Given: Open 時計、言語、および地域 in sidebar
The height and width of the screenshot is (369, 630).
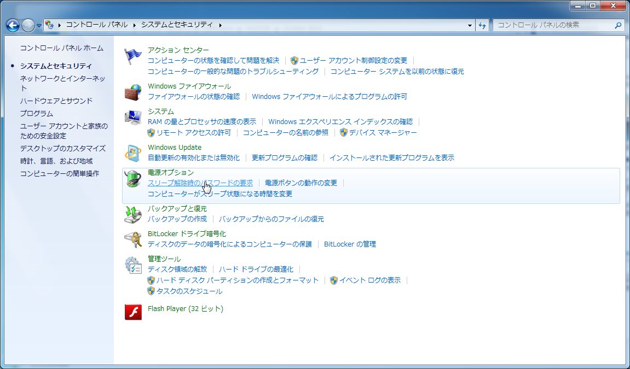Looking at the screenshot, I should [56, 161].
